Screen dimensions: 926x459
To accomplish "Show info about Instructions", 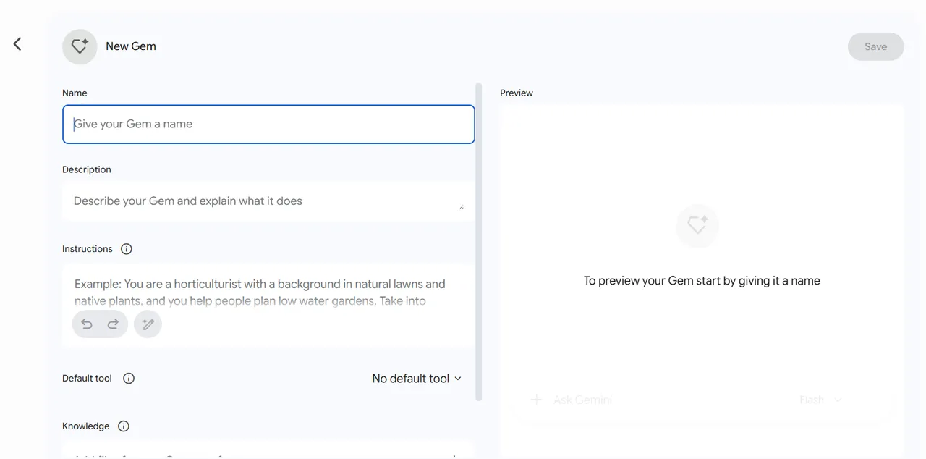I will coord(127,249).
